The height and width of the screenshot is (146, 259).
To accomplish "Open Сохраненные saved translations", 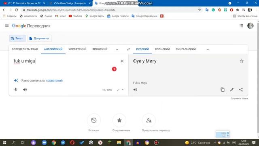I will point(119,120).
